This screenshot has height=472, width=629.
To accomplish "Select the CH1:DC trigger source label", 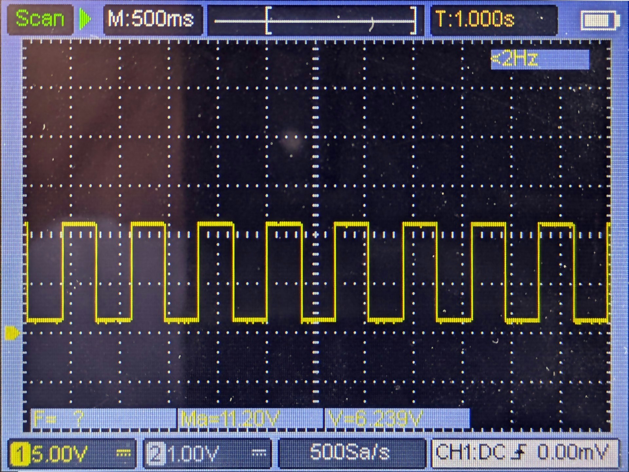I will 470,452.
